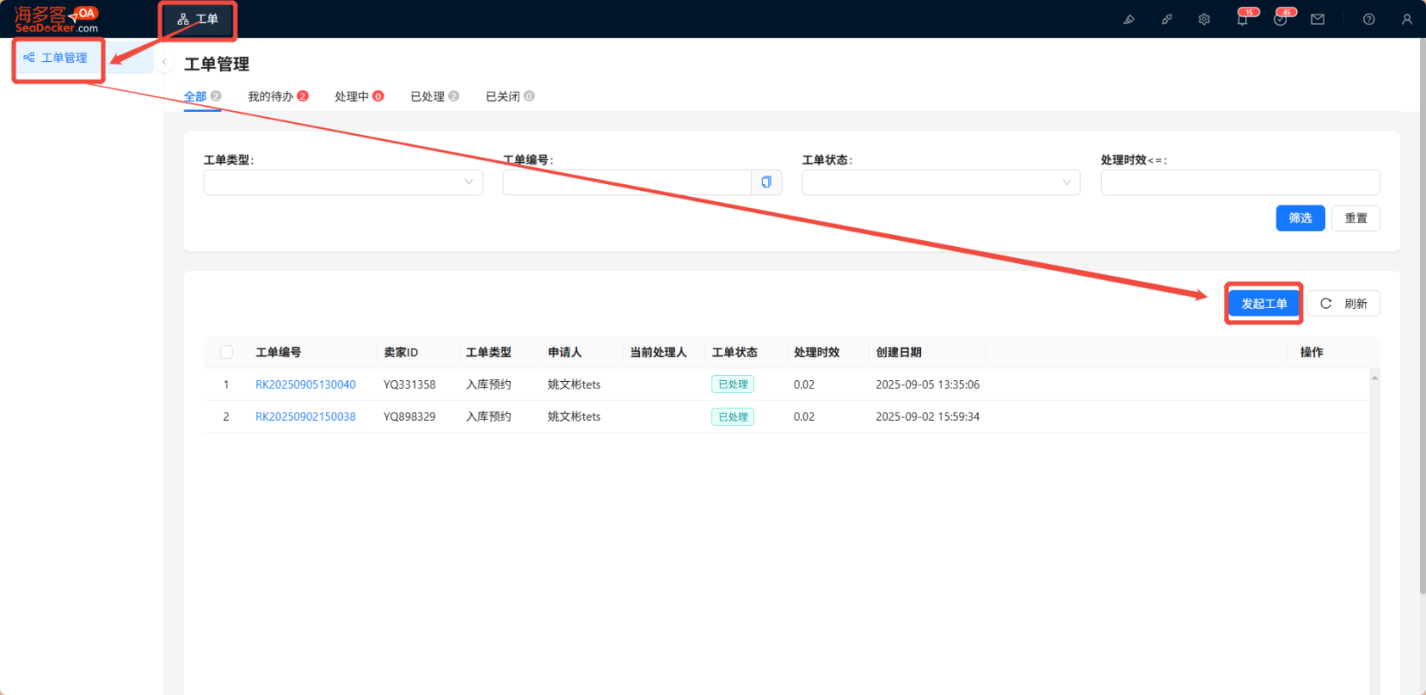Click the 发起工单 button
This screenshot has height=695, width=1426.
(x=1264, y=304)
